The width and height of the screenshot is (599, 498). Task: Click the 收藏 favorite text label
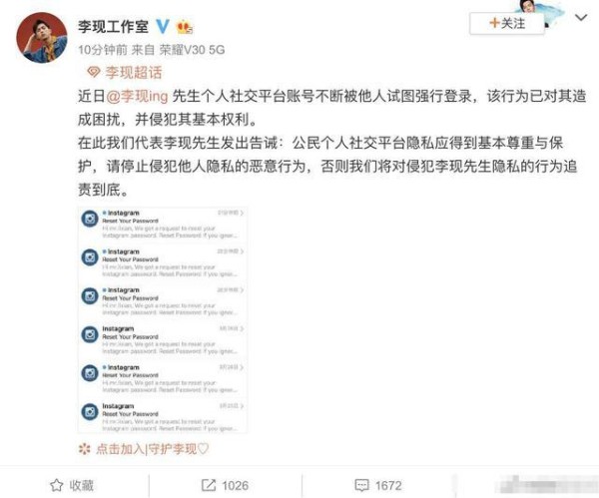[82, 485]
